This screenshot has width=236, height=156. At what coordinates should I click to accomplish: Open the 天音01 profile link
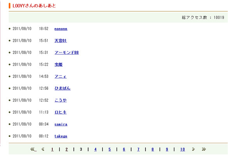point(60,41)
